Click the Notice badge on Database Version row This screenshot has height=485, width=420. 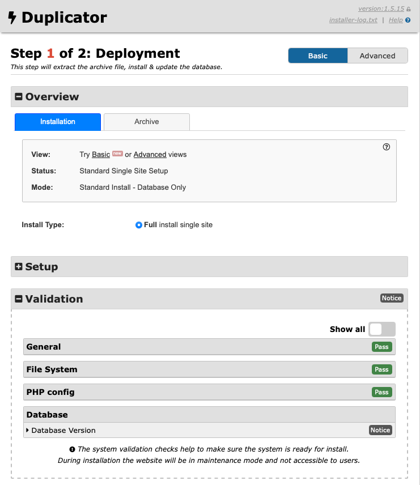coord(380,430)
